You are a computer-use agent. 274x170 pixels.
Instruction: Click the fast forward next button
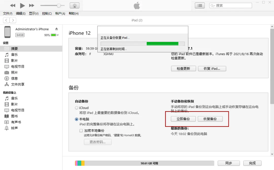(x=31, y=6)
